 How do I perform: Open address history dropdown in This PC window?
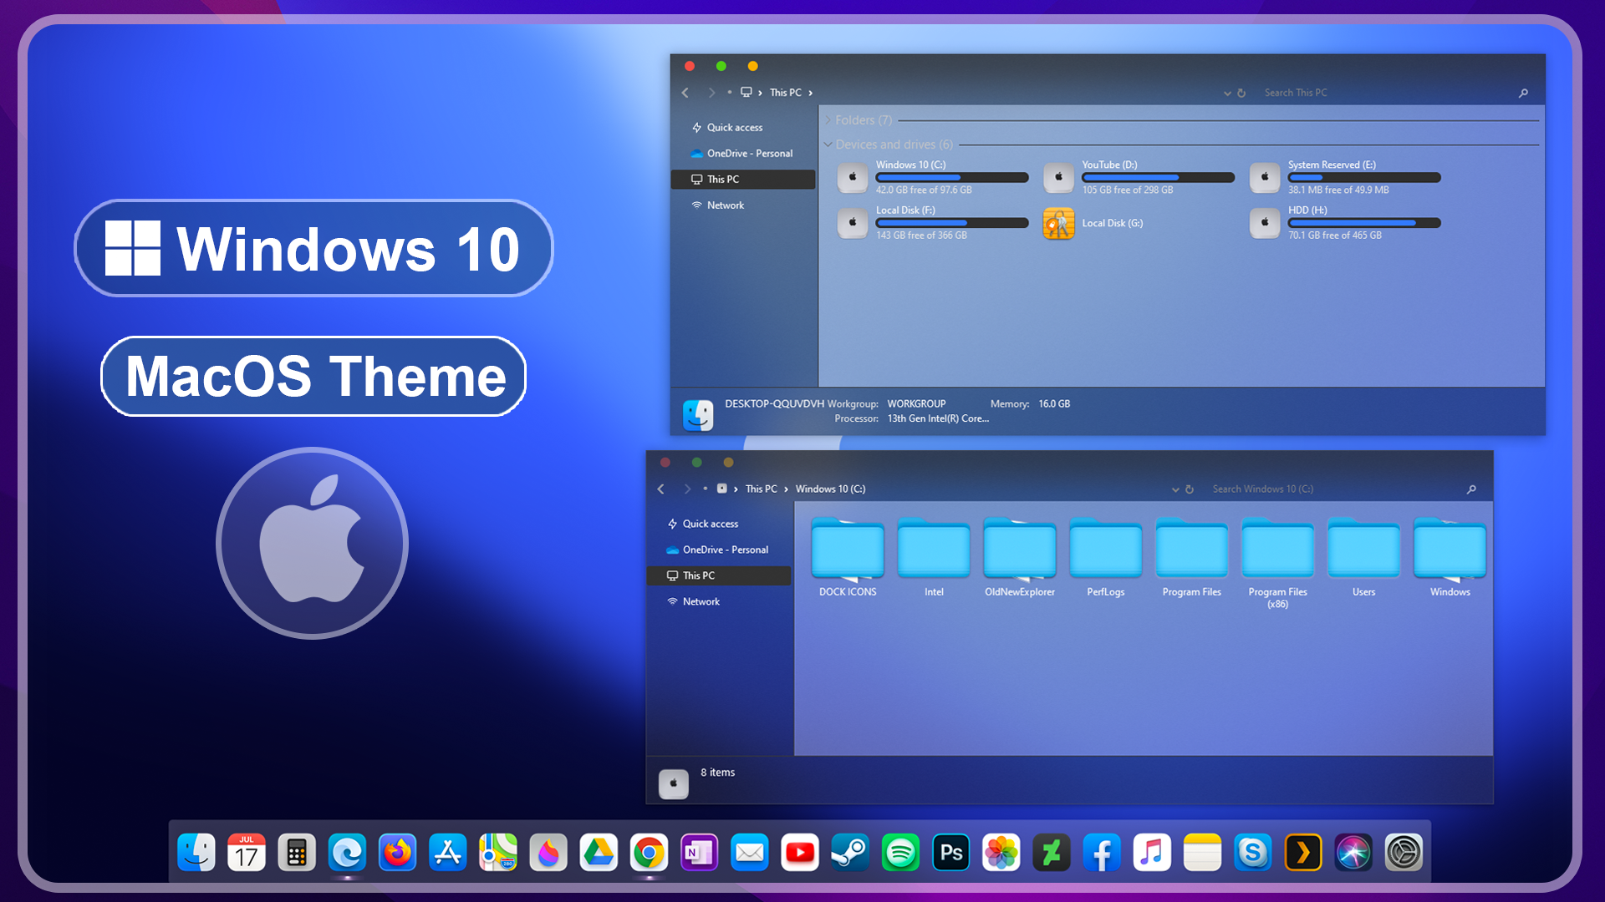click(x=1227, y=94)
